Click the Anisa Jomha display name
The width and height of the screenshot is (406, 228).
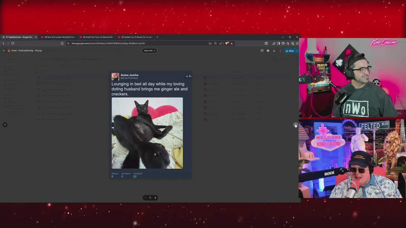click(129, 75)
